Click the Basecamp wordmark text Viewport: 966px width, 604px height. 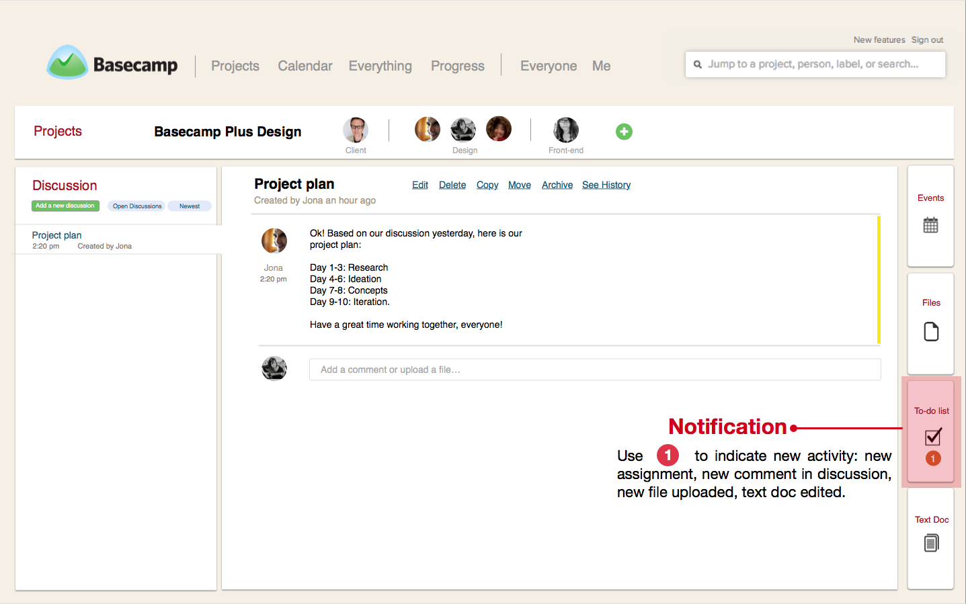click(135, 65)
